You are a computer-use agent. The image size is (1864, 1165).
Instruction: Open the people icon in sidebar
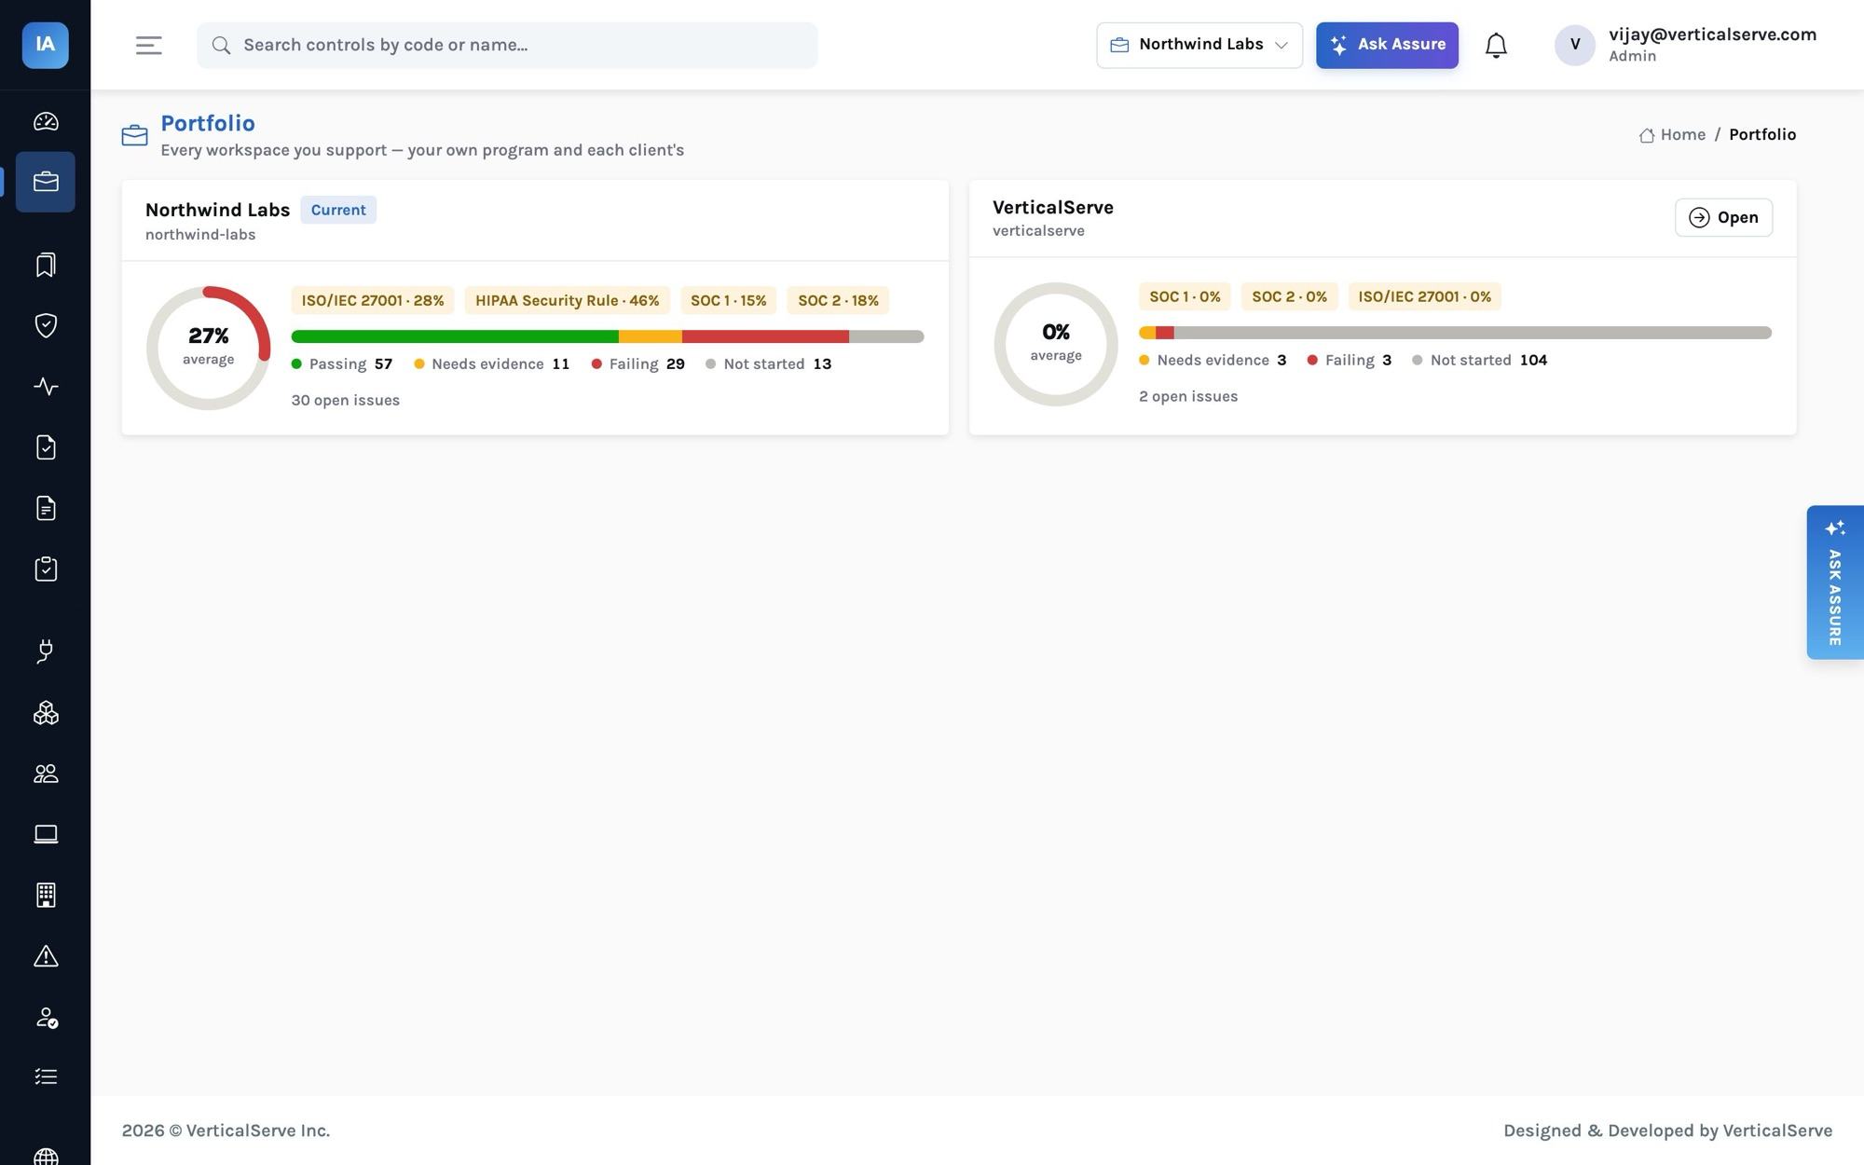coord(46,774)
